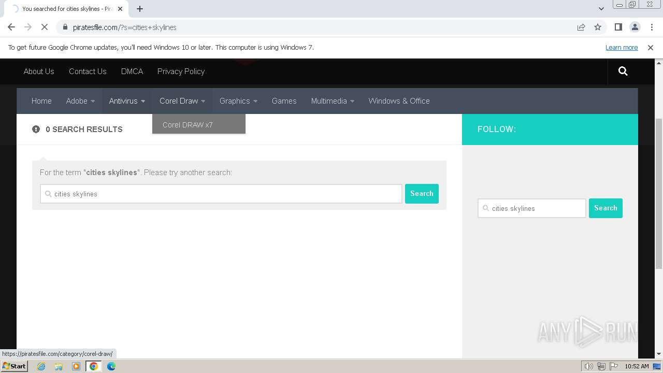The image size is (663, 373).
Task: Click the lock icon in address bar
Action: pyautogui.click(x=65, y=27)
